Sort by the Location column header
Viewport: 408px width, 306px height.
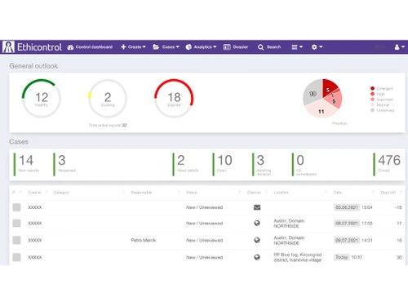(281, 193)
